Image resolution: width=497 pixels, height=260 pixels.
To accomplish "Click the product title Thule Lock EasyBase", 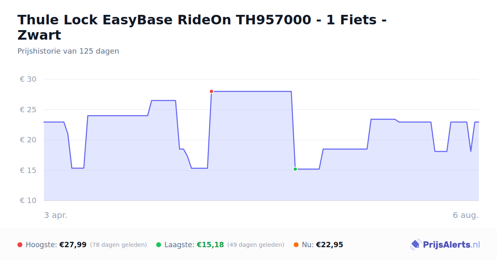I will coord(202,27).
